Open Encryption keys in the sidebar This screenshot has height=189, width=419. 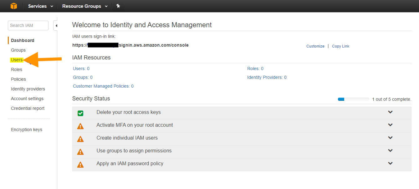27,130
